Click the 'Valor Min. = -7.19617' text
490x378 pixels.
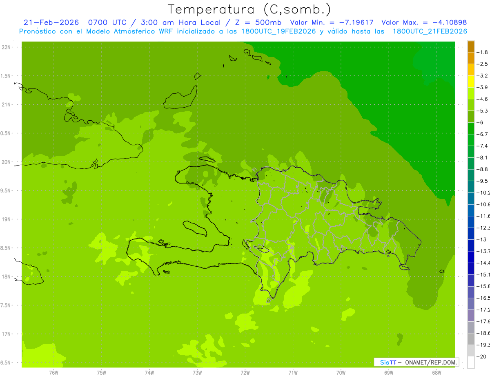pos(332,22)
